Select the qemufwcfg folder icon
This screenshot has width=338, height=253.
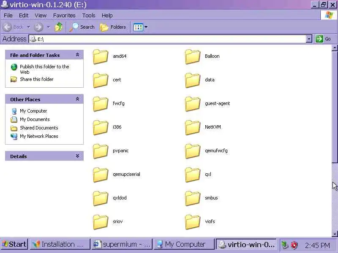point(193,151)
